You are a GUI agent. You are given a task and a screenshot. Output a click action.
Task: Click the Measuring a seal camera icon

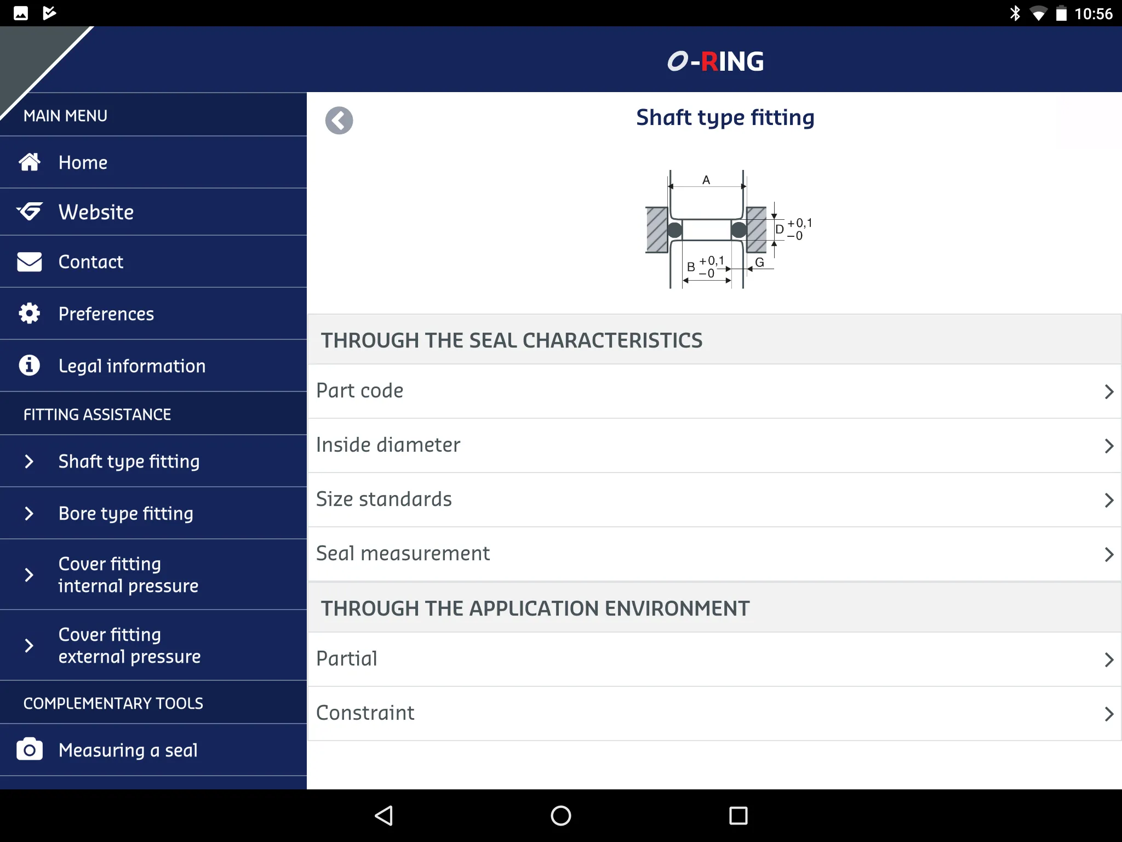pyautogui.click(x=30, y=750)
